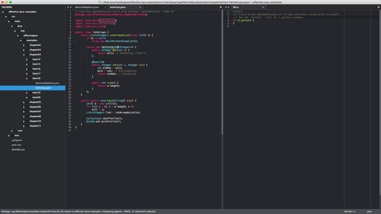
Task: Open pom.xml in the sidebar
Action: click(16, 145)
